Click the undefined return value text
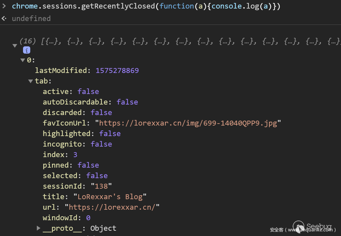The width and height of the screenshot is (341, 236). coord(31,19)
